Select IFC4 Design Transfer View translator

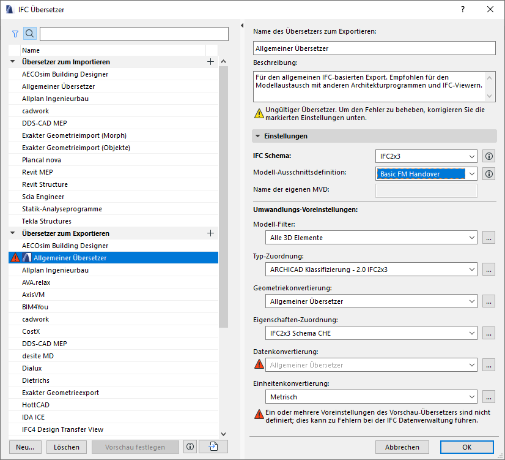tap(113, 429)
